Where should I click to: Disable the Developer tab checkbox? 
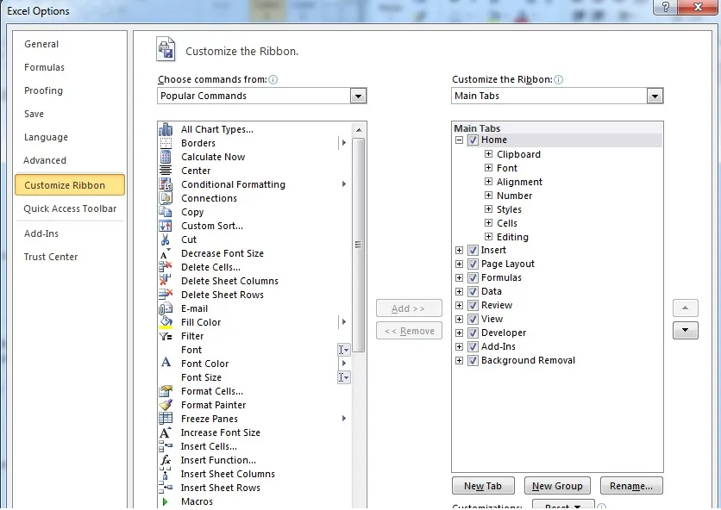coord(473,333)
